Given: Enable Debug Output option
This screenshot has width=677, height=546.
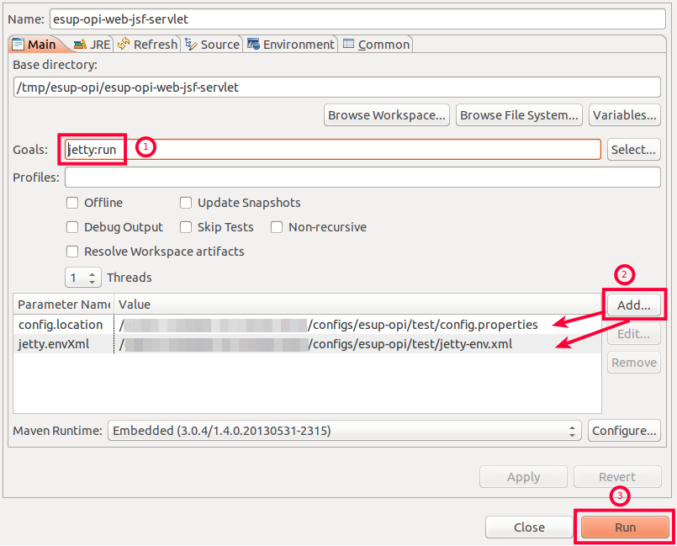Looking at the screenshot, I should pyautogui.click(x=72, y=227).
